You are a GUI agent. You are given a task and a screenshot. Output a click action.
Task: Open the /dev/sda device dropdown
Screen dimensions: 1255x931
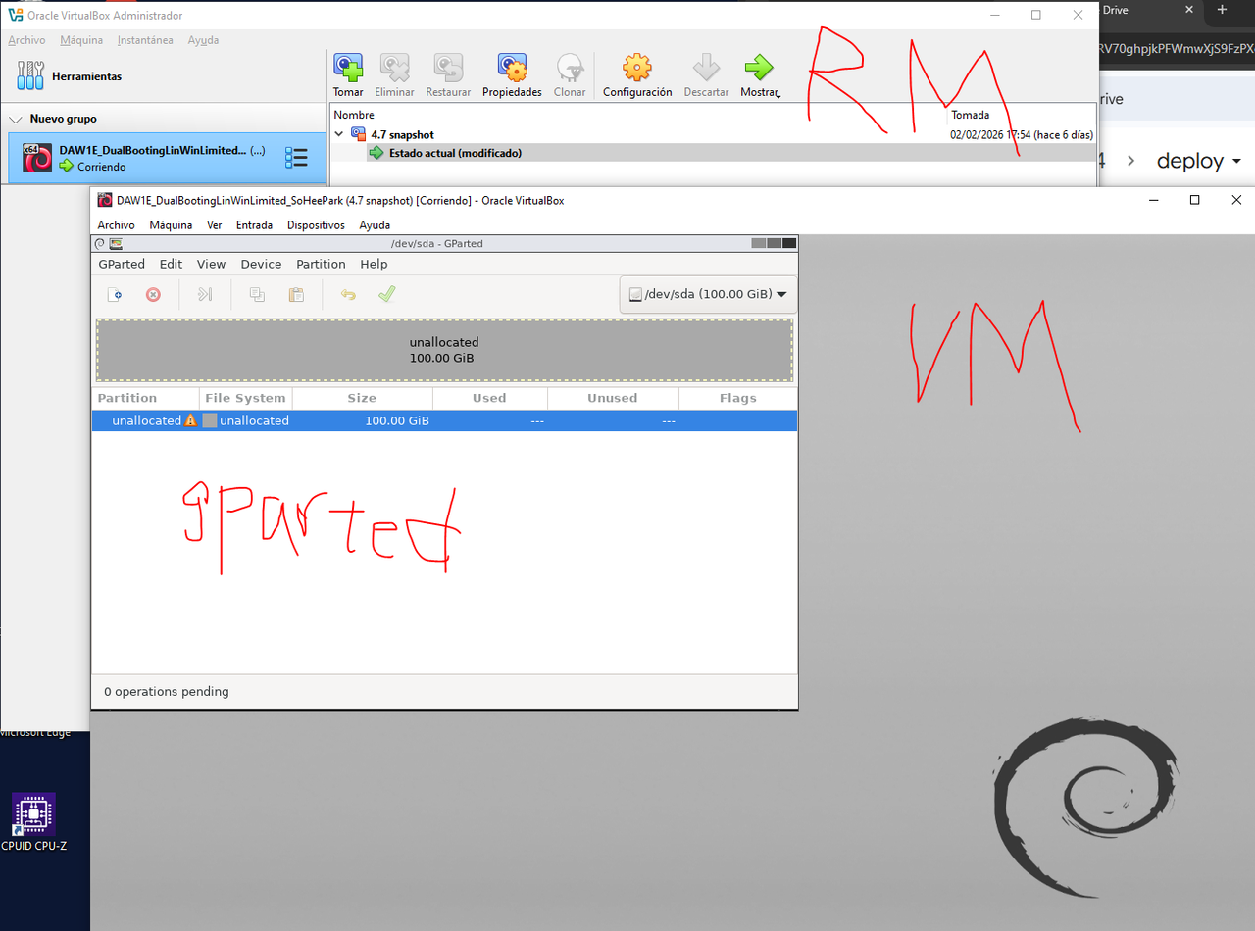click(707, 293)
